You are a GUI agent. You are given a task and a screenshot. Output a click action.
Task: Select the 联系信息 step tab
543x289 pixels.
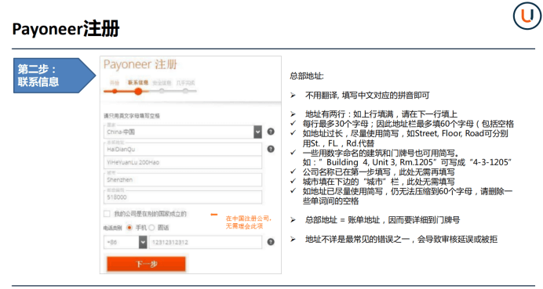(138, 82)
